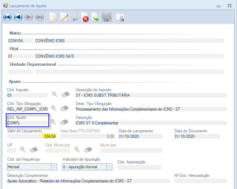Create a new adjustment entry
This screenshot has width=237, height=189.
(53, 17)
